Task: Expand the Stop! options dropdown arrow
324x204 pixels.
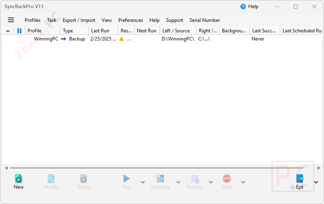Action: pyautogui.click(x=243, y=182)
